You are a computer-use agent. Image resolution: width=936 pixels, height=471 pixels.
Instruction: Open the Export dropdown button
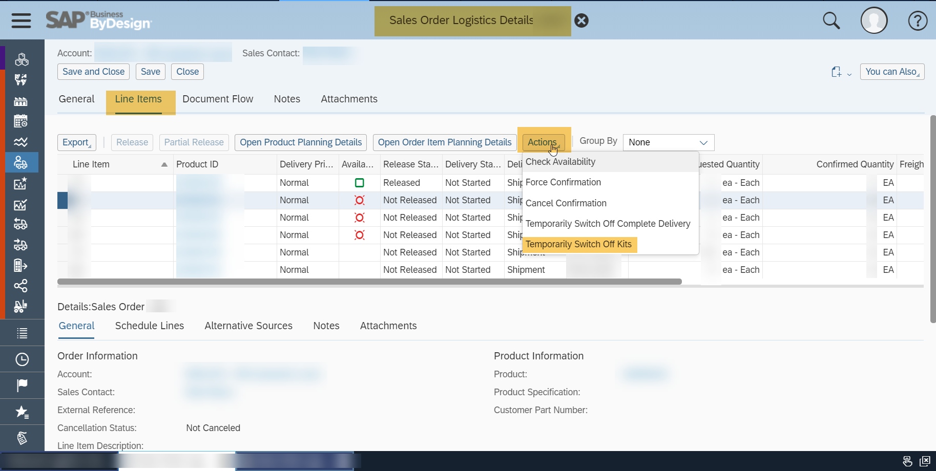77,142
